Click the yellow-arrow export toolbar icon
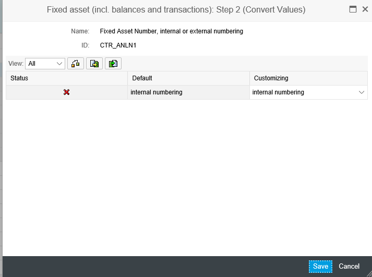Viewport: 372px width, 277px height. pos(94,64)
